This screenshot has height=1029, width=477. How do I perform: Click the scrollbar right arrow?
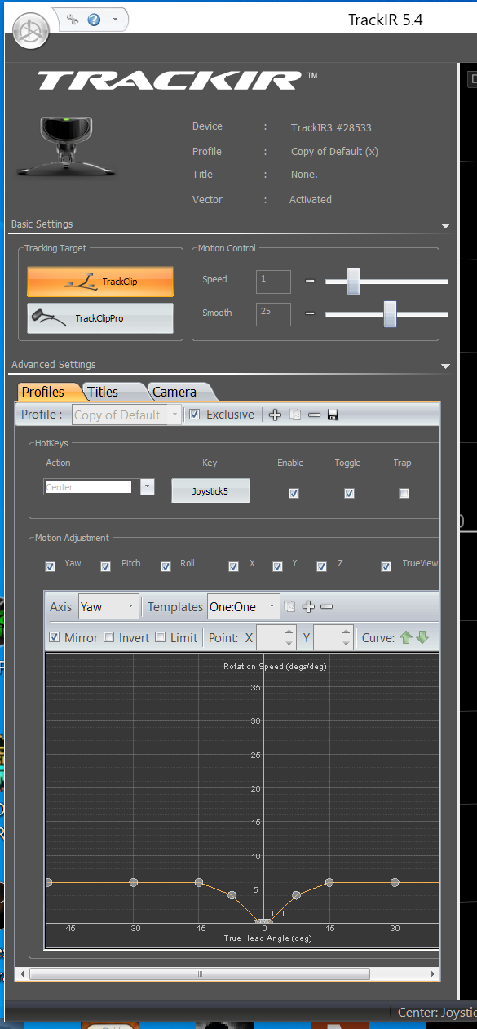[434, 974]
